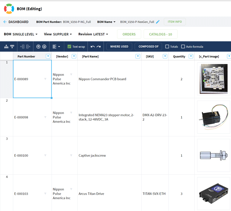Screen dimensions: 231x211
Task: Click the remove-level hierarchy icon in toolbar
Action: click(x=12, y=46)
